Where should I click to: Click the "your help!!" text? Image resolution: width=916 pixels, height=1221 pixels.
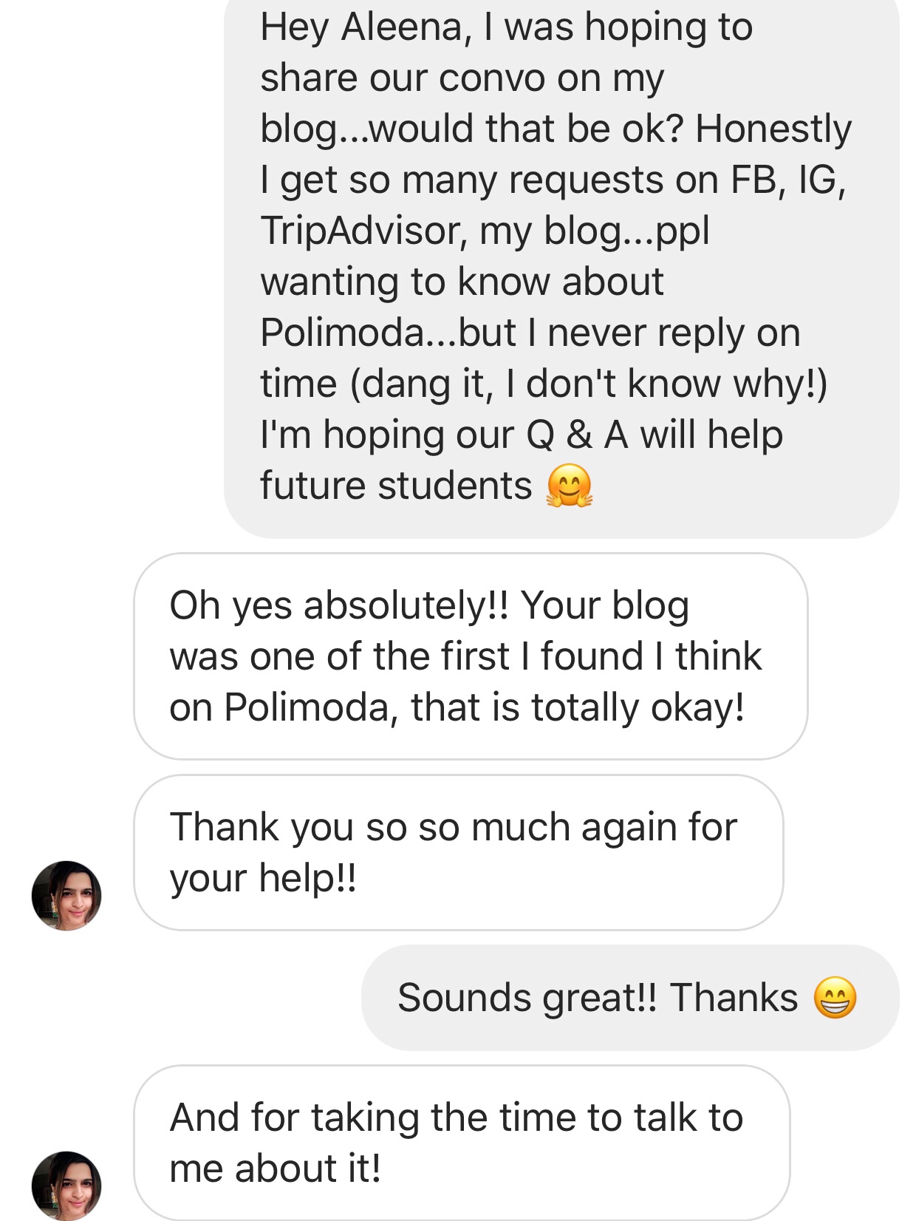(x=263, y=878)
